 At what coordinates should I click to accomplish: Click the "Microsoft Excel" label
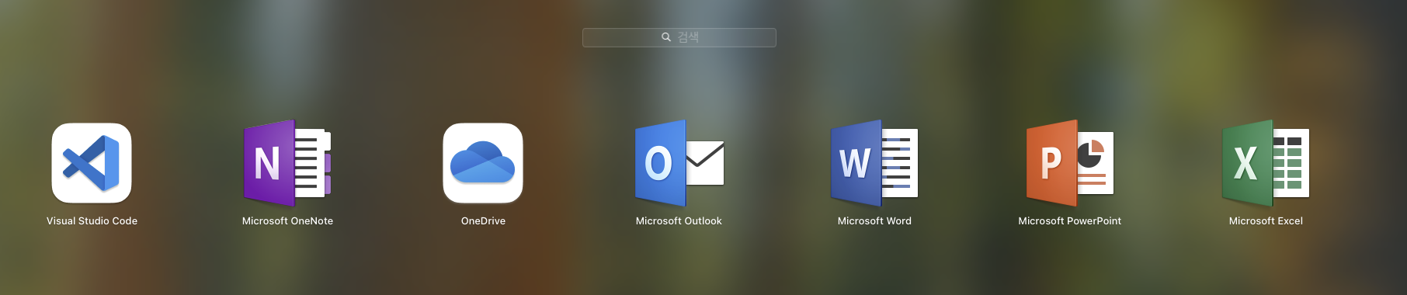coord(1266,221)
